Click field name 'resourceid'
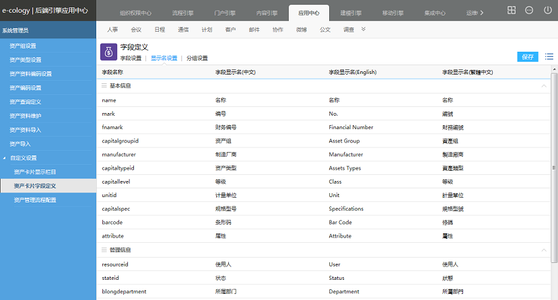The height and width of the screenshot is (300, 558). tap(115, 264)
